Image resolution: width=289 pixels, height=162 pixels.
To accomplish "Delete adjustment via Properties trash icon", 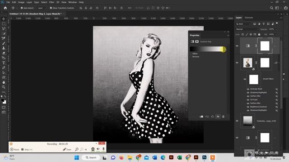I will [223, 117].
